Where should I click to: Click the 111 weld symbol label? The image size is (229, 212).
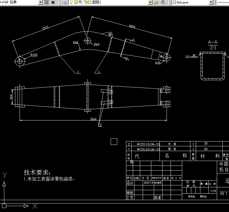(187, 57)
